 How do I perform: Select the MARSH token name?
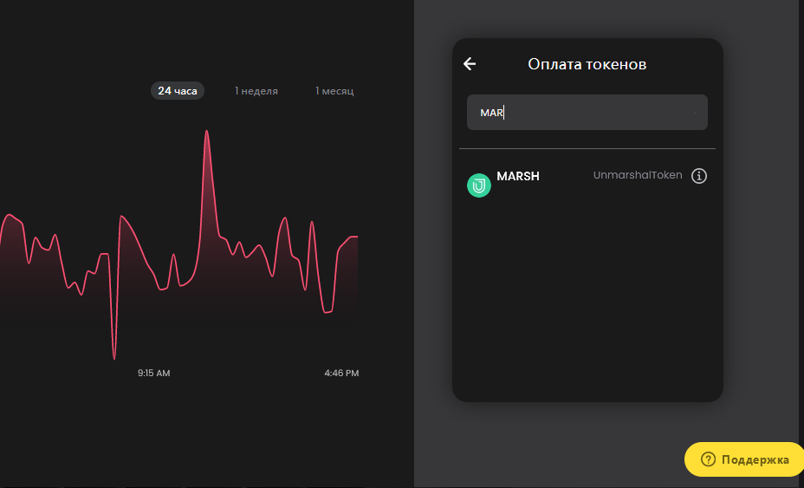518,176
